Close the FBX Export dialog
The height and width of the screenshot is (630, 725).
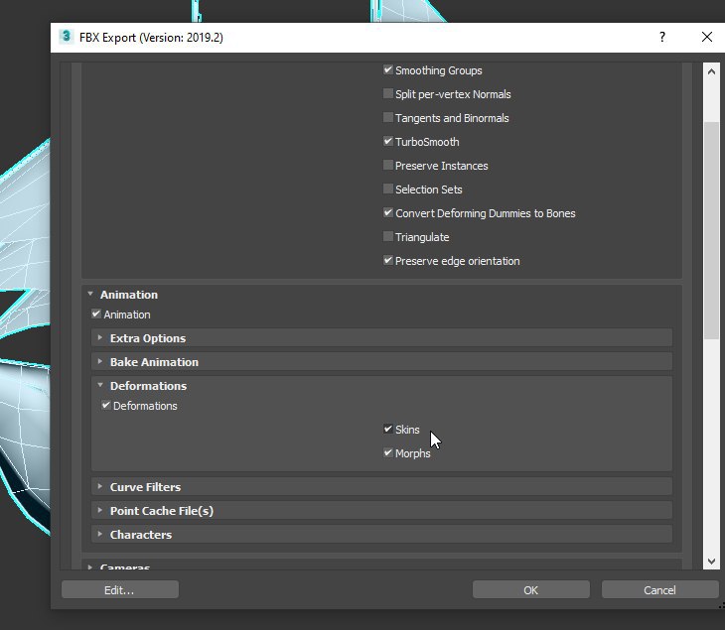pos(707,37)
